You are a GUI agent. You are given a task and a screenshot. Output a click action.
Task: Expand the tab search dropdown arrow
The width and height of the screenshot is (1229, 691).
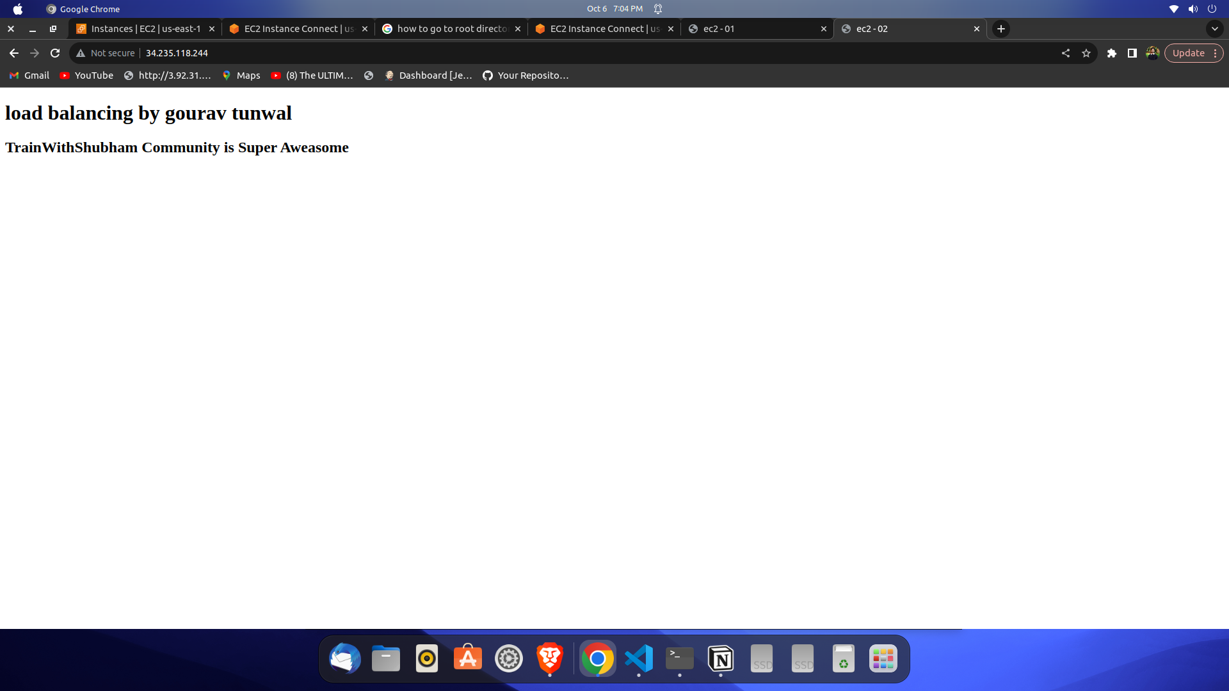pyautogui.click(x=1214, y=29)
